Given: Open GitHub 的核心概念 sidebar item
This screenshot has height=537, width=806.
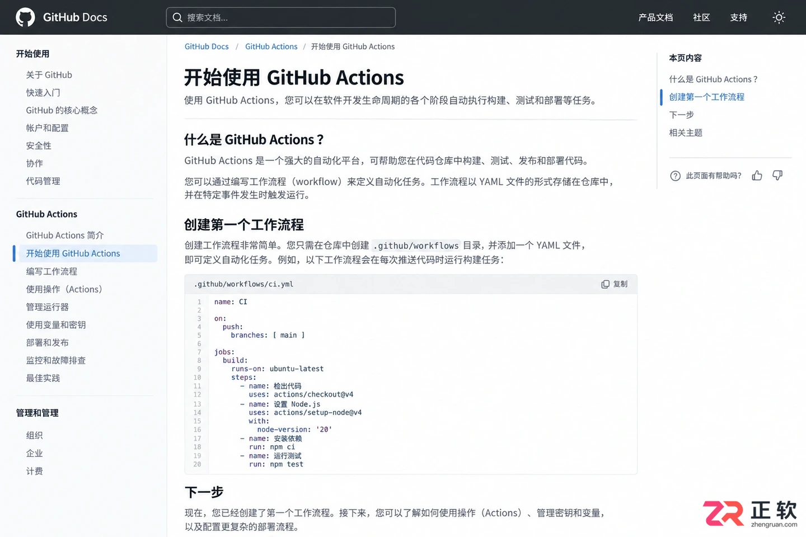Looking at the screenshot, I should pyautogui.click(x=62, y=110).
